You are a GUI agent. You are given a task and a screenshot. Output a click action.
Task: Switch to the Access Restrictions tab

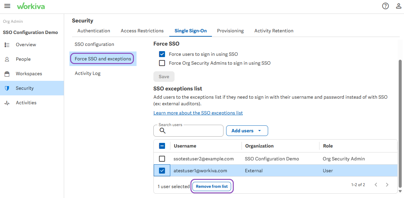coord(142,31)
